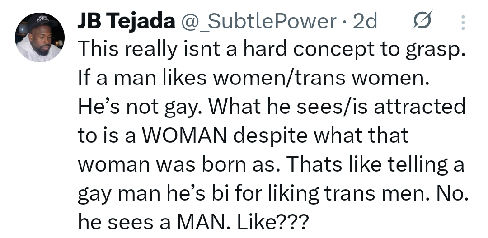The width and height of the screenshot is (488, 238).
Task: Open the three-dot more options menu
Action: 462,21
